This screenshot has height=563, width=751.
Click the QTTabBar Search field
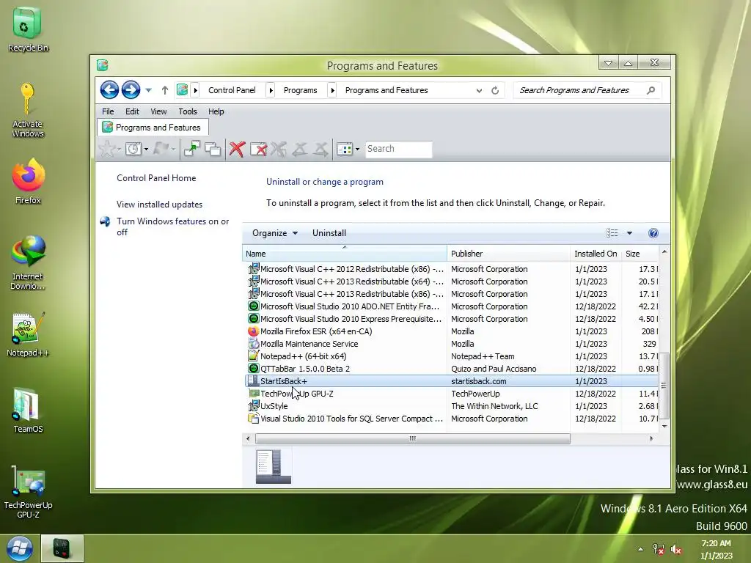398,149
